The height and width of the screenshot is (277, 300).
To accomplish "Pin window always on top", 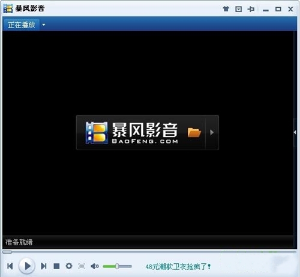I will (x=251, y=9).
